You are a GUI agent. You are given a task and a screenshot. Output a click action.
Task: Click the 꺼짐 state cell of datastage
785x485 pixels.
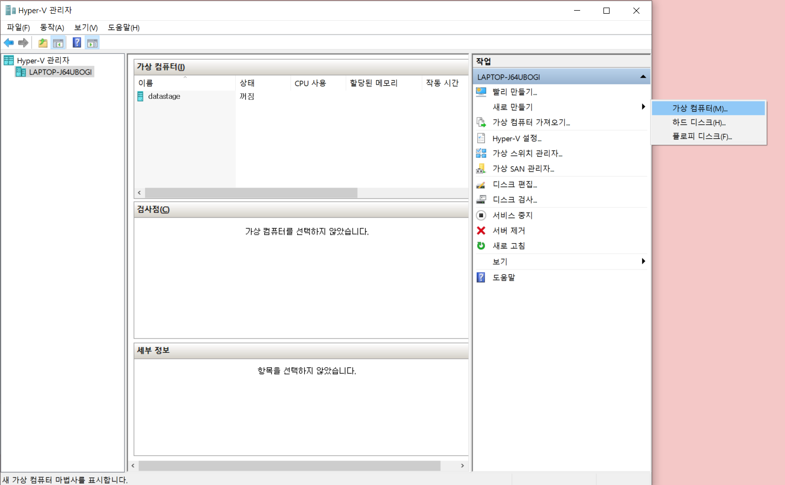tap(247, 96)
